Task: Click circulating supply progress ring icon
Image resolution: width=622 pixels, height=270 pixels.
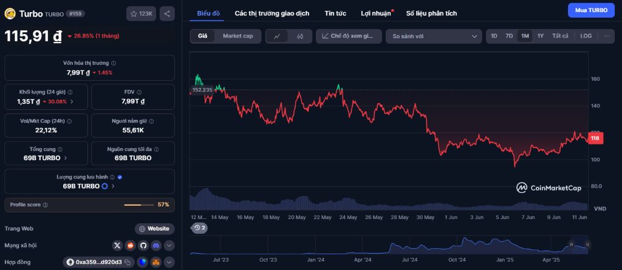Action: 104,186
